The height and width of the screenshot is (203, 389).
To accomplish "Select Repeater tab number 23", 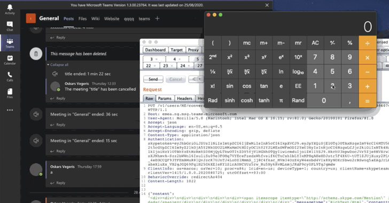I will (168, 66).
